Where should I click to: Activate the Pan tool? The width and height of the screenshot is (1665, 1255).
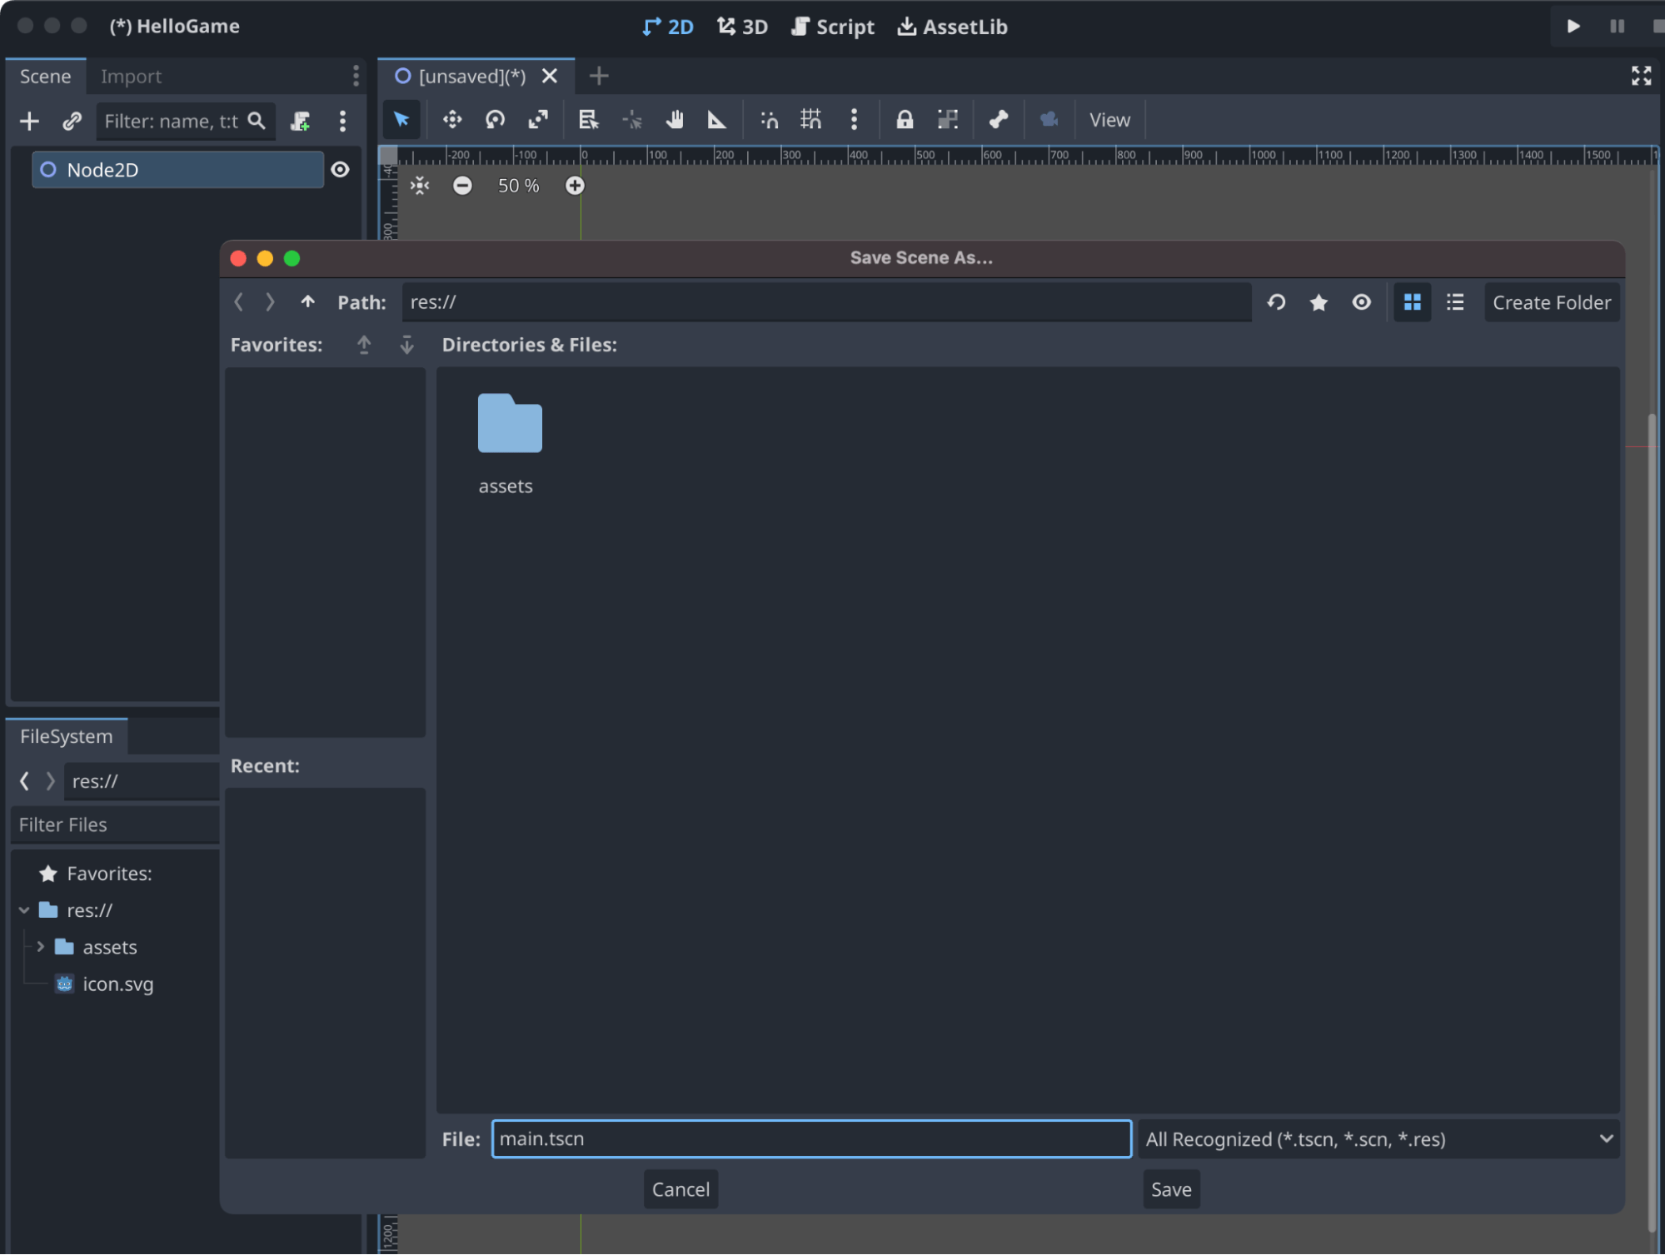(675, 119)
